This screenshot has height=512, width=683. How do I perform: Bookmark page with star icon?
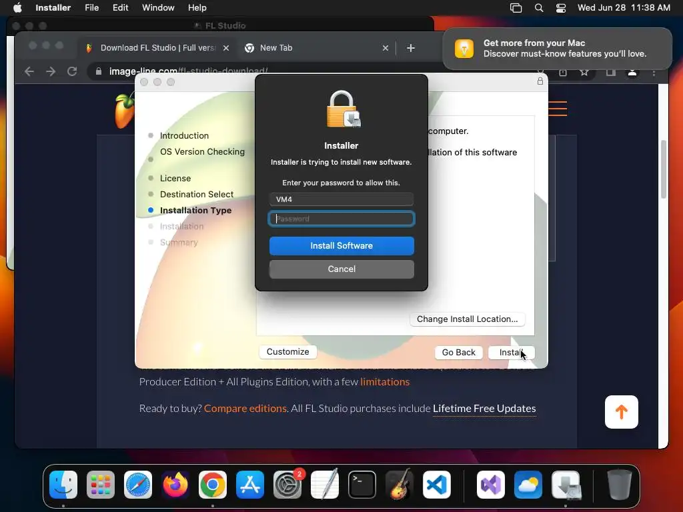[x=584, y=72]
